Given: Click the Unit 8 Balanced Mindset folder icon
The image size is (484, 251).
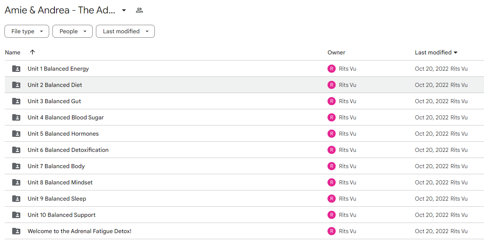Looking at the screenshot, I should (x=16, y=182).
